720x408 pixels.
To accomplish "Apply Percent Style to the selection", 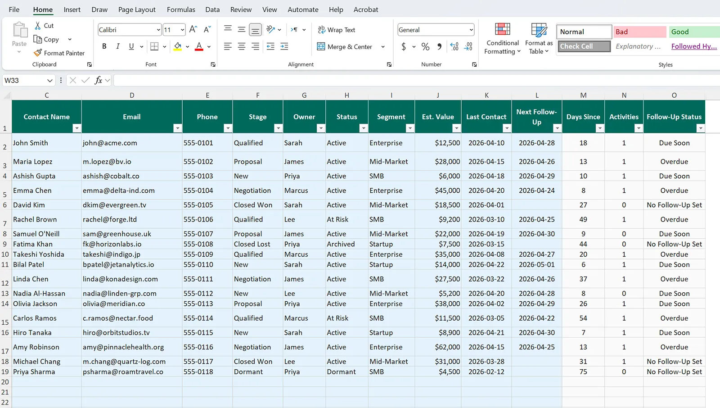I will 425,46.
